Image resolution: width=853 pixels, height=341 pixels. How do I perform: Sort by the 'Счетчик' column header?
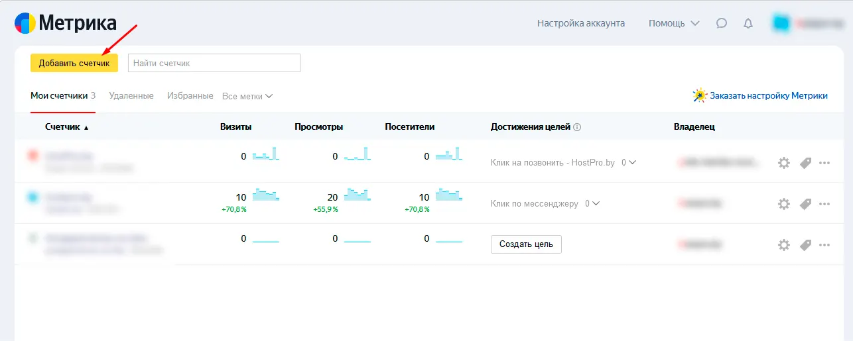[66, 126]
